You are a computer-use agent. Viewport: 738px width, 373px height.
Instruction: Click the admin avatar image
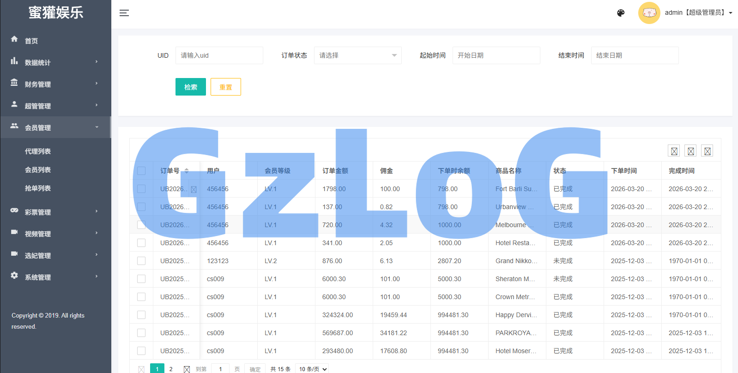649,13
